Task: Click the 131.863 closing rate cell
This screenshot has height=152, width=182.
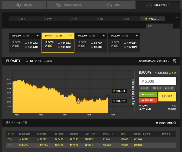Action: click(x=107, y=145)
